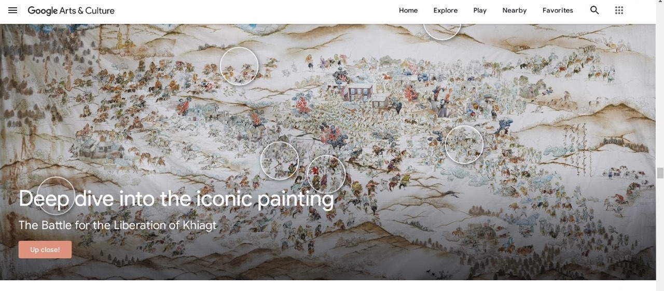Open the search magnifier icon

[x=594, y=10]
